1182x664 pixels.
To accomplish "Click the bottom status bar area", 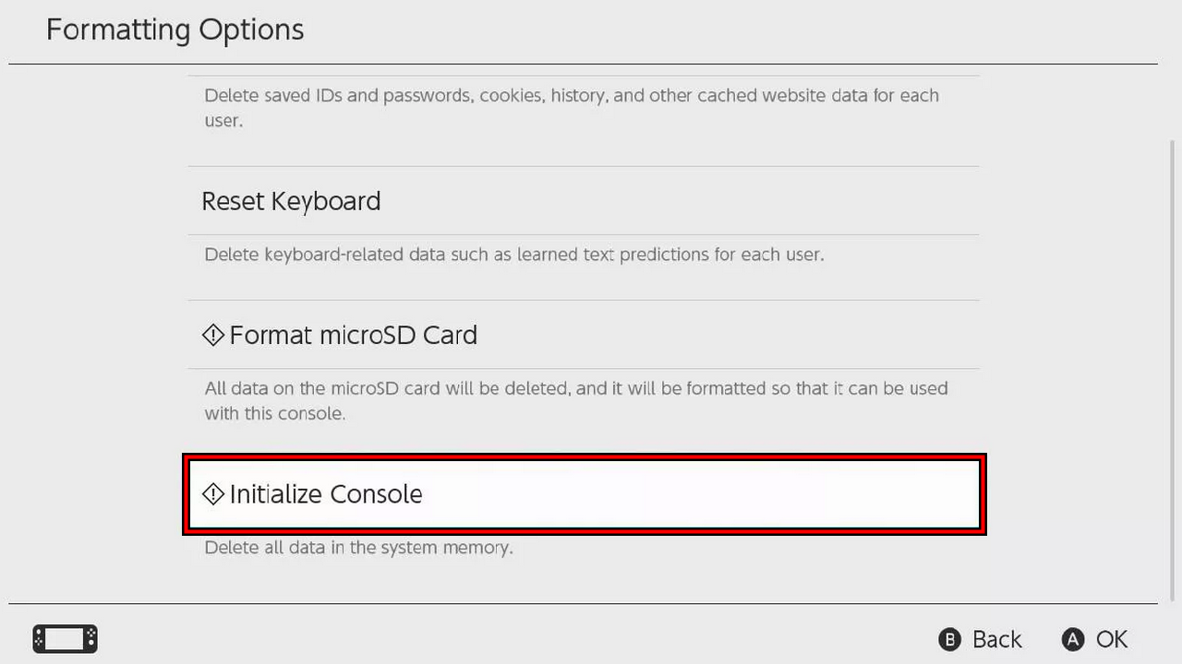I will (x=591, y=637).
